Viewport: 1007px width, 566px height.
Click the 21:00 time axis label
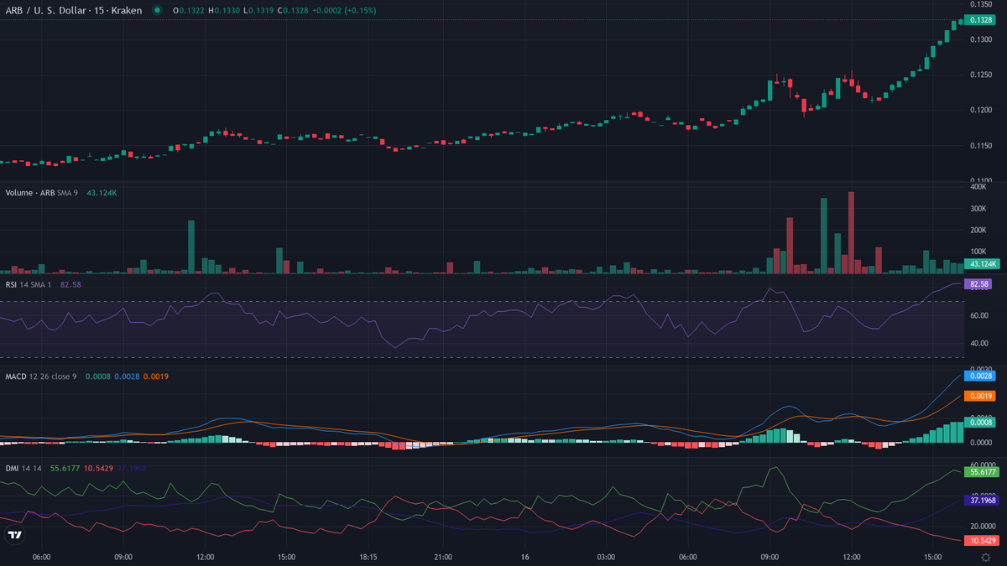tap(443, 557)
